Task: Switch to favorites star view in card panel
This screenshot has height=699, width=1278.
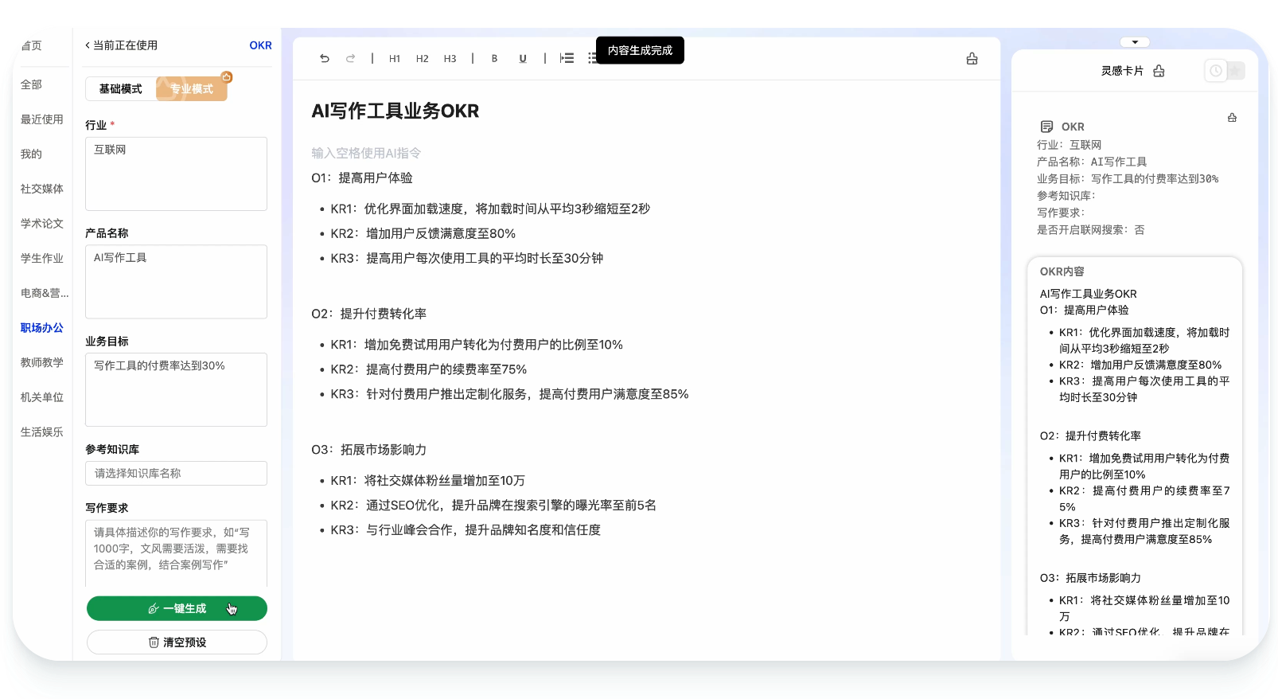Action: coord(1236,71)
